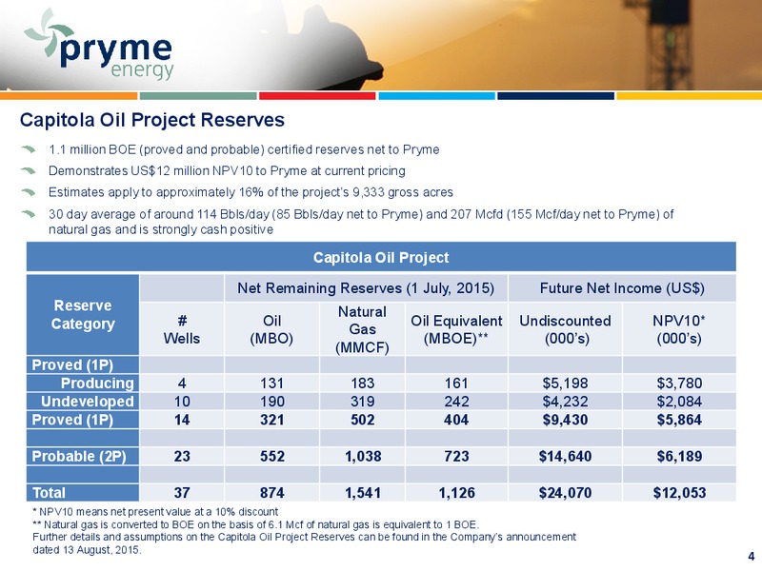Click the Total wells count '37'
The image size is (762, 571).
(x=182, y=493)
